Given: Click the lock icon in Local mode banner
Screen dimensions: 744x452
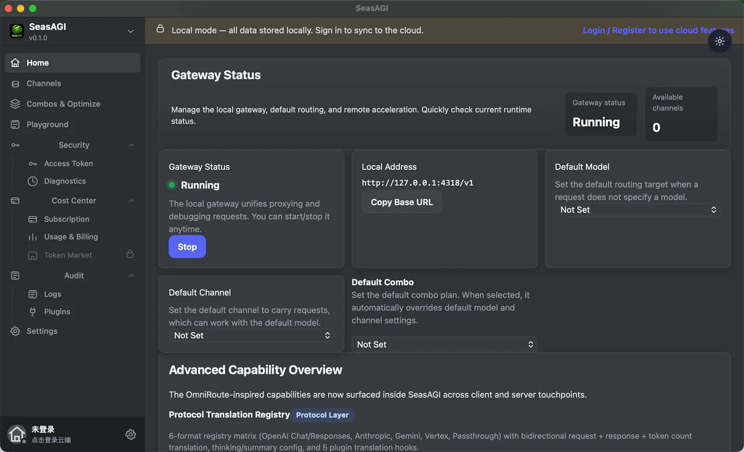Looking at the screenshot, I should click(160, 29).
